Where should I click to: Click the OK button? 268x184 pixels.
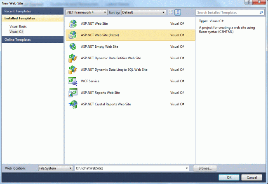[x=229, y=177]
